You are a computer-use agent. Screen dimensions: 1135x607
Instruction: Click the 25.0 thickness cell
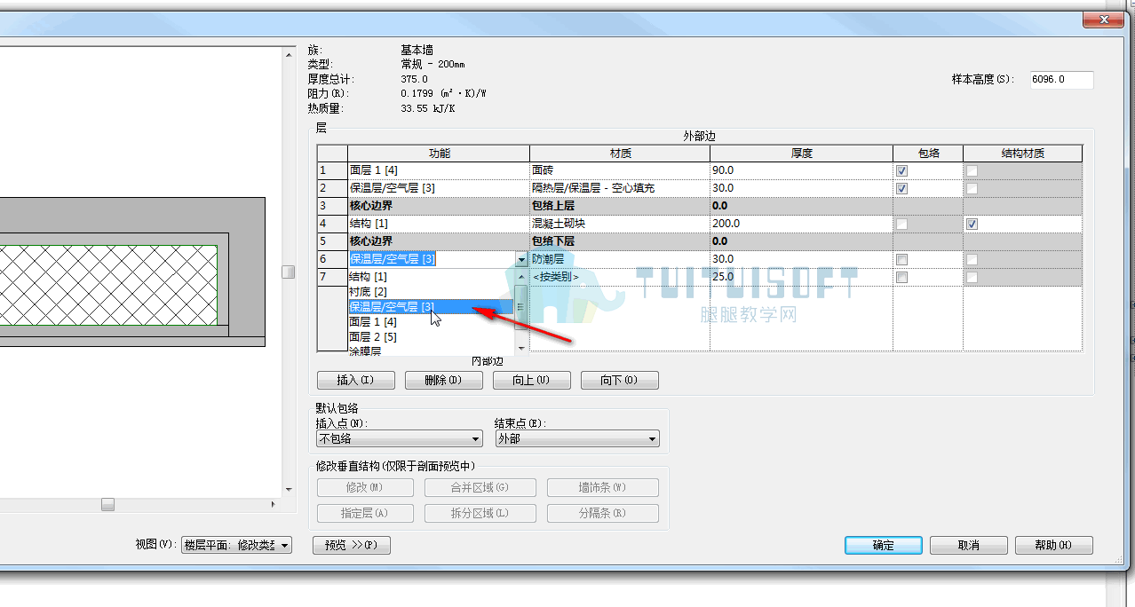[801, 277]
